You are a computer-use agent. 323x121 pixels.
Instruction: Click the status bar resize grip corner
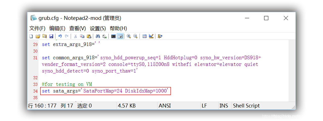pyautogui.click(x=293, y=107)
